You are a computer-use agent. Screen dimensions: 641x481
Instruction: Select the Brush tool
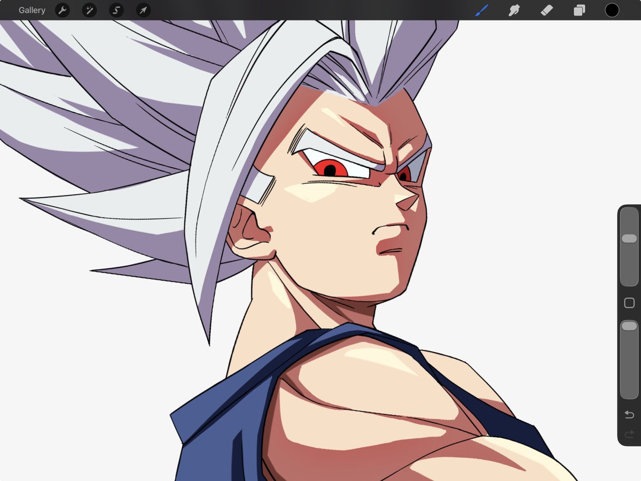[482, 10]
